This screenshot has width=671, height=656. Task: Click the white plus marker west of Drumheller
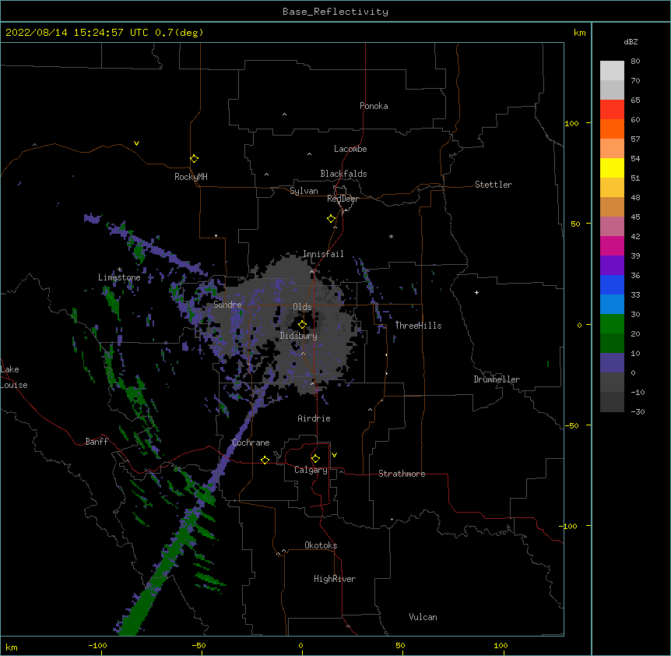476,292
